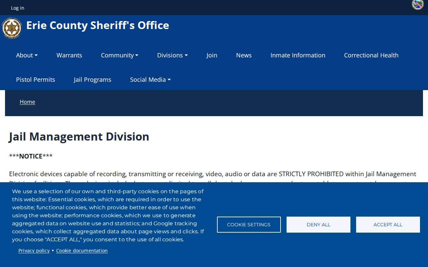Open Inmate Information page
This screenshot has height=267, width=428.
pyautogui.click(x=298, y=55)
